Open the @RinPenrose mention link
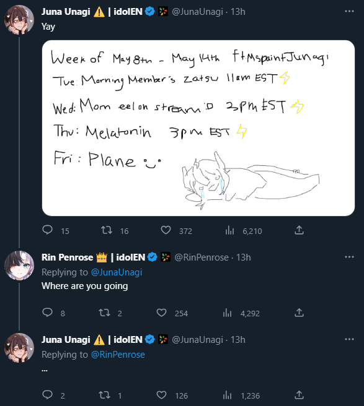 [x=118, y=355]
